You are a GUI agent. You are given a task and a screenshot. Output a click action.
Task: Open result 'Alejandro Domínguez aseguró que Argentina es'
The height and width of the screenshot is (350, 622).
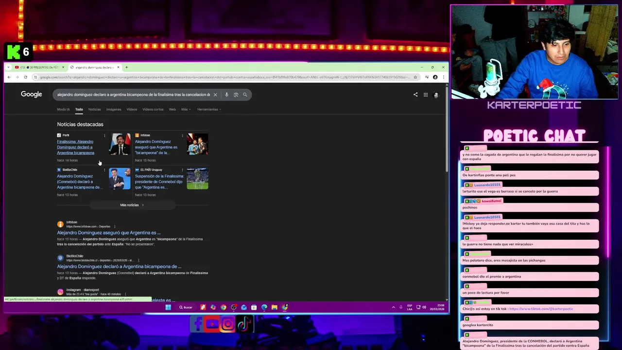(109, 233)
